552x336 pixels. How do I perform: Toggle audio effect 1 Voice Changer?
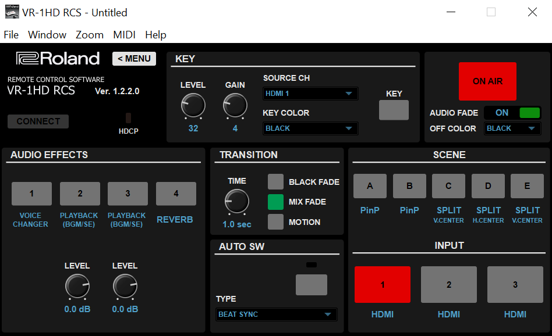click(x=31, y=194)
